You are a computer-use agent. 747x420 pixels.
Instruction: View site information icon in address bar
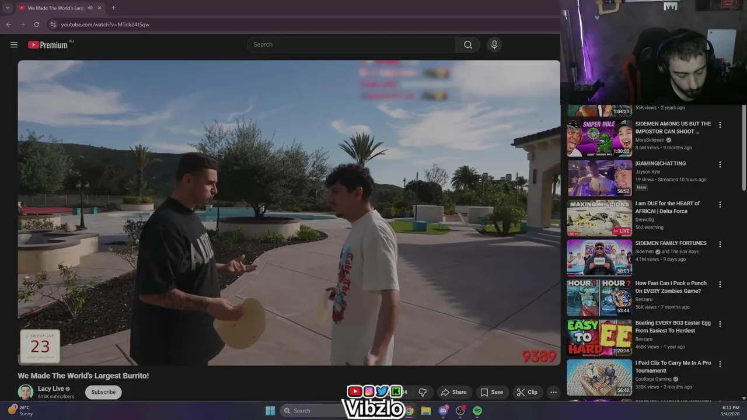coord(53,24)
